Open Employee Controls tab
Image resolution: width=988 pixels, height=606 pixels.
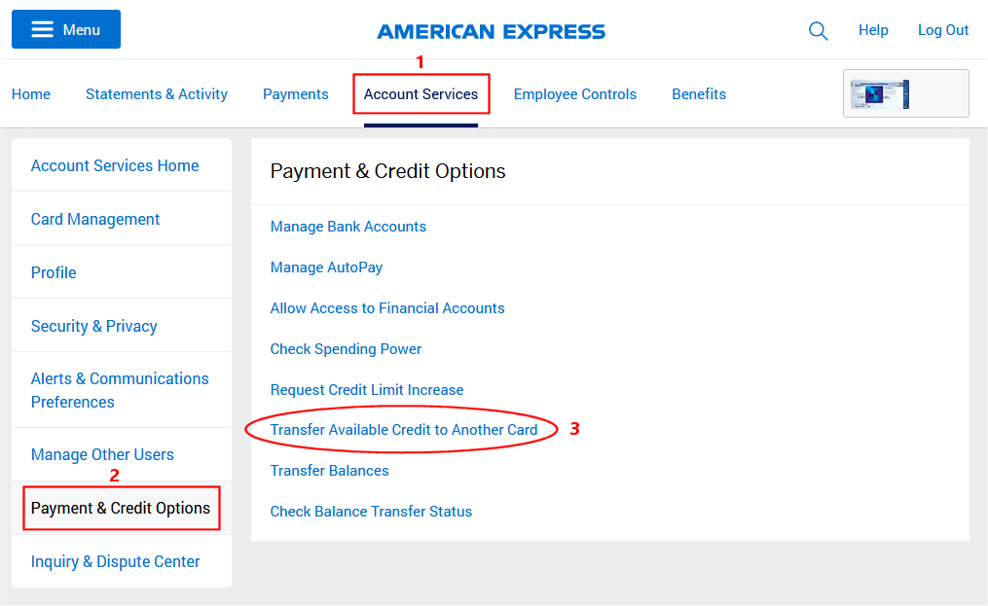(574, 94)
